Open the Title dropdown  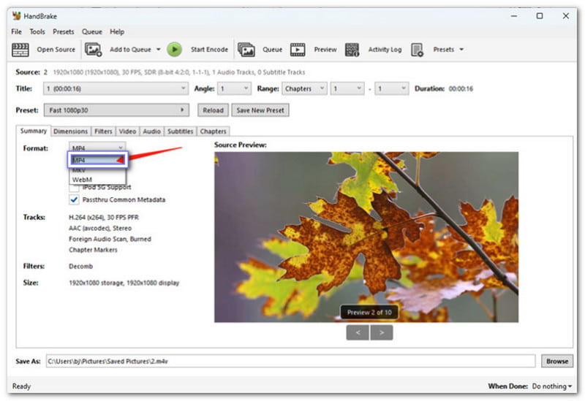coord(116,88)
